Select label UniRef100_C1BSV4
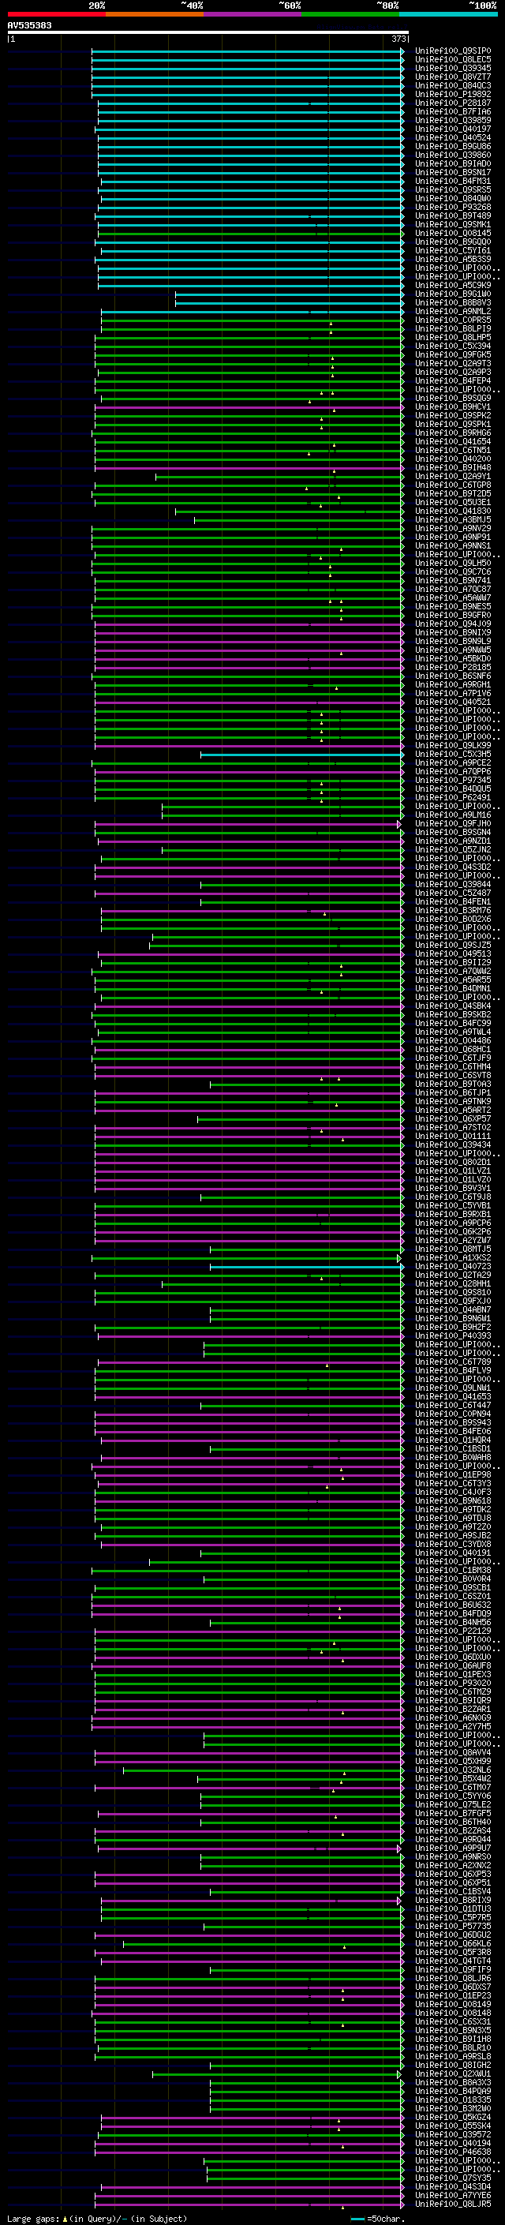 453,1890
